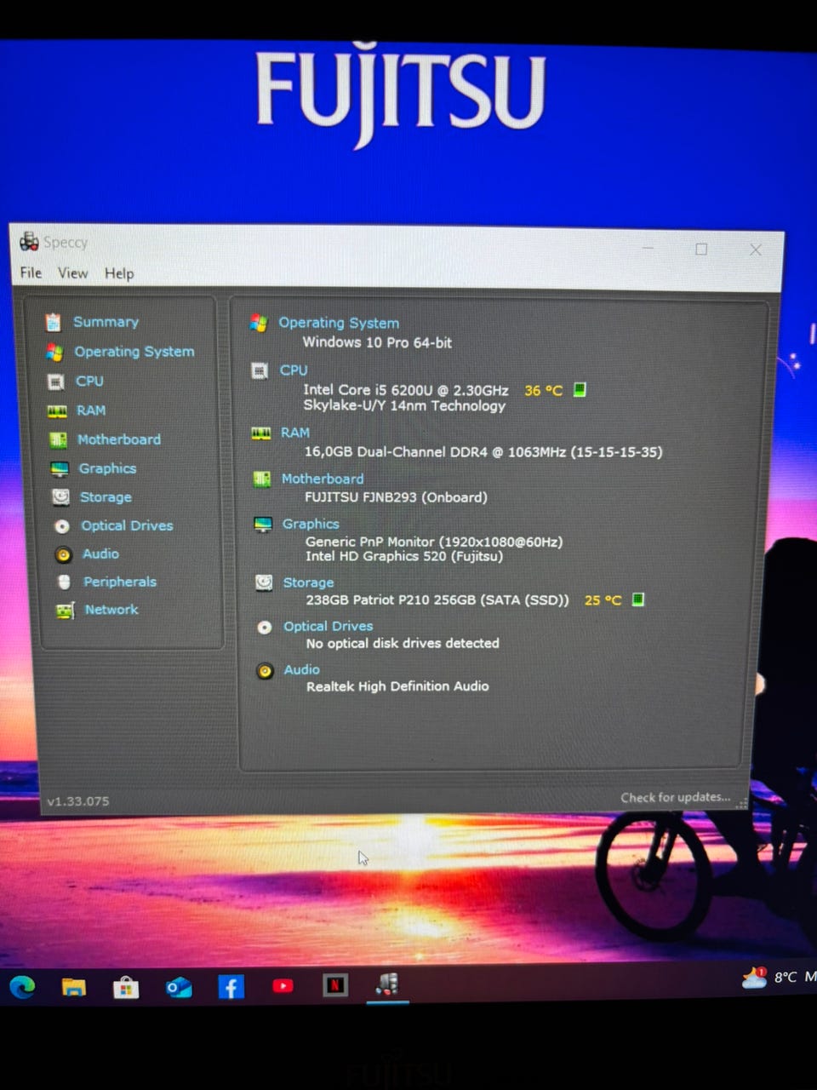The image size is (817, 1090).
Task: Select Network label in sidebar
Action: (111, 610)
